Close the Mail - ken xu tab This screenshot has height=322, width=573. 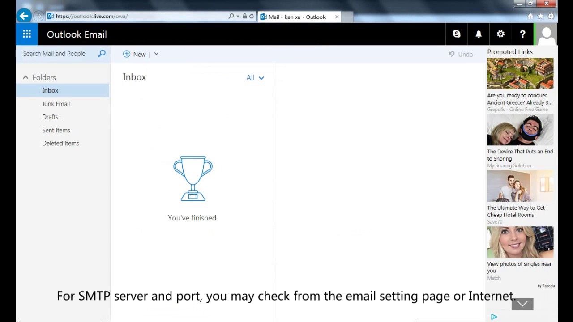pos(337,17)
